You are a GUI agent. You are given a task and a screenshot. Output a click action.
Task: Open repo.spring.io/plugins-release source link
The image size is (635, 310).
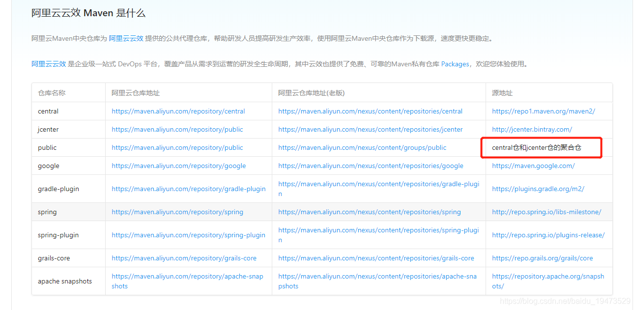point(548,235)
